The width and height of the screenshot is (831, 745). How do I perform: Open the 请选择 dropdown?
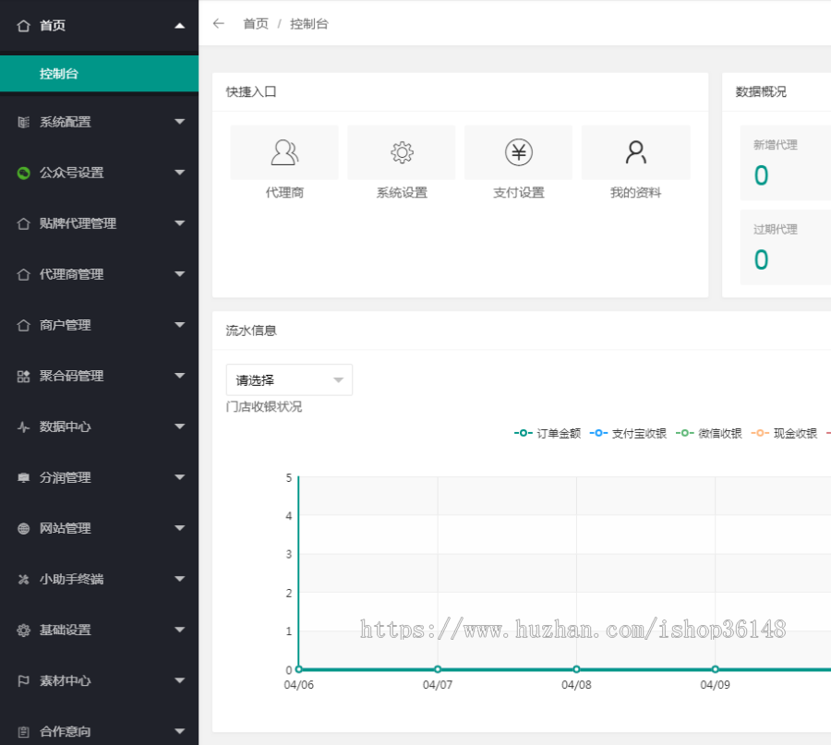[289, 379]
